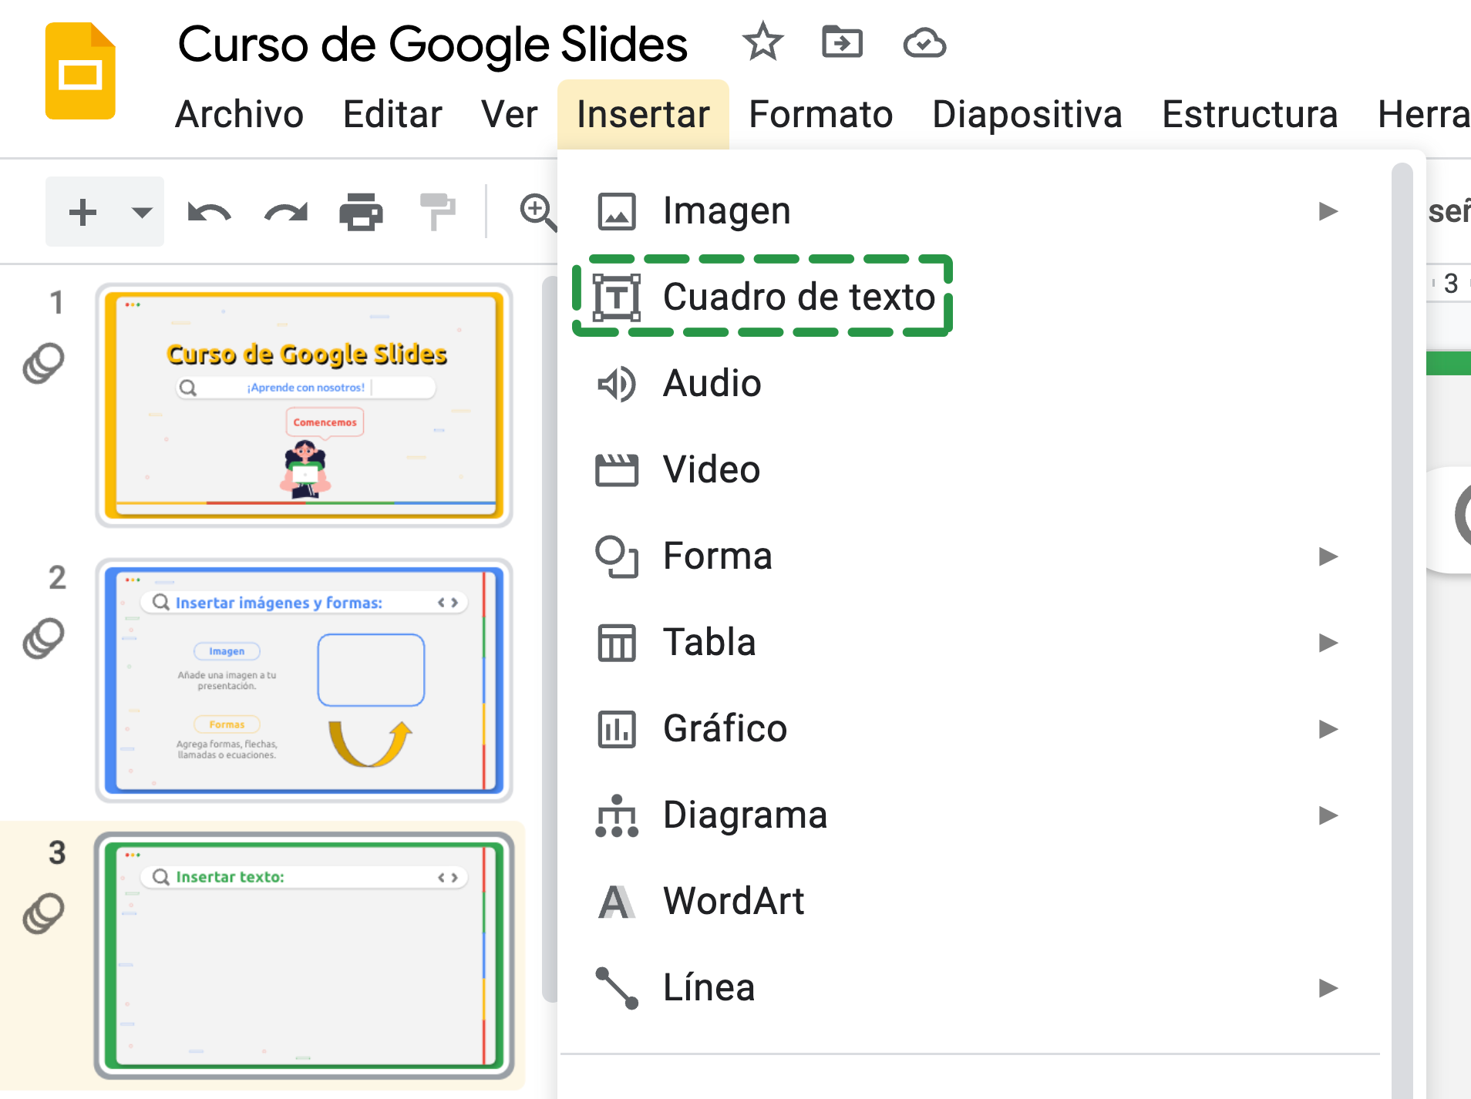This screenshot has width=1471, height=1099.
Task: Activate the paint format tool
Action: 437,212
